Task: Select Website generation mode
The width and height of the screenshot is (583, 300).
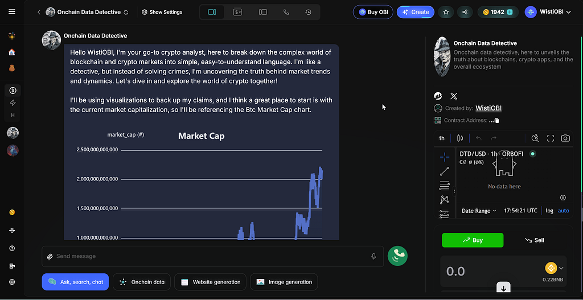Action: tap(210, 282)
